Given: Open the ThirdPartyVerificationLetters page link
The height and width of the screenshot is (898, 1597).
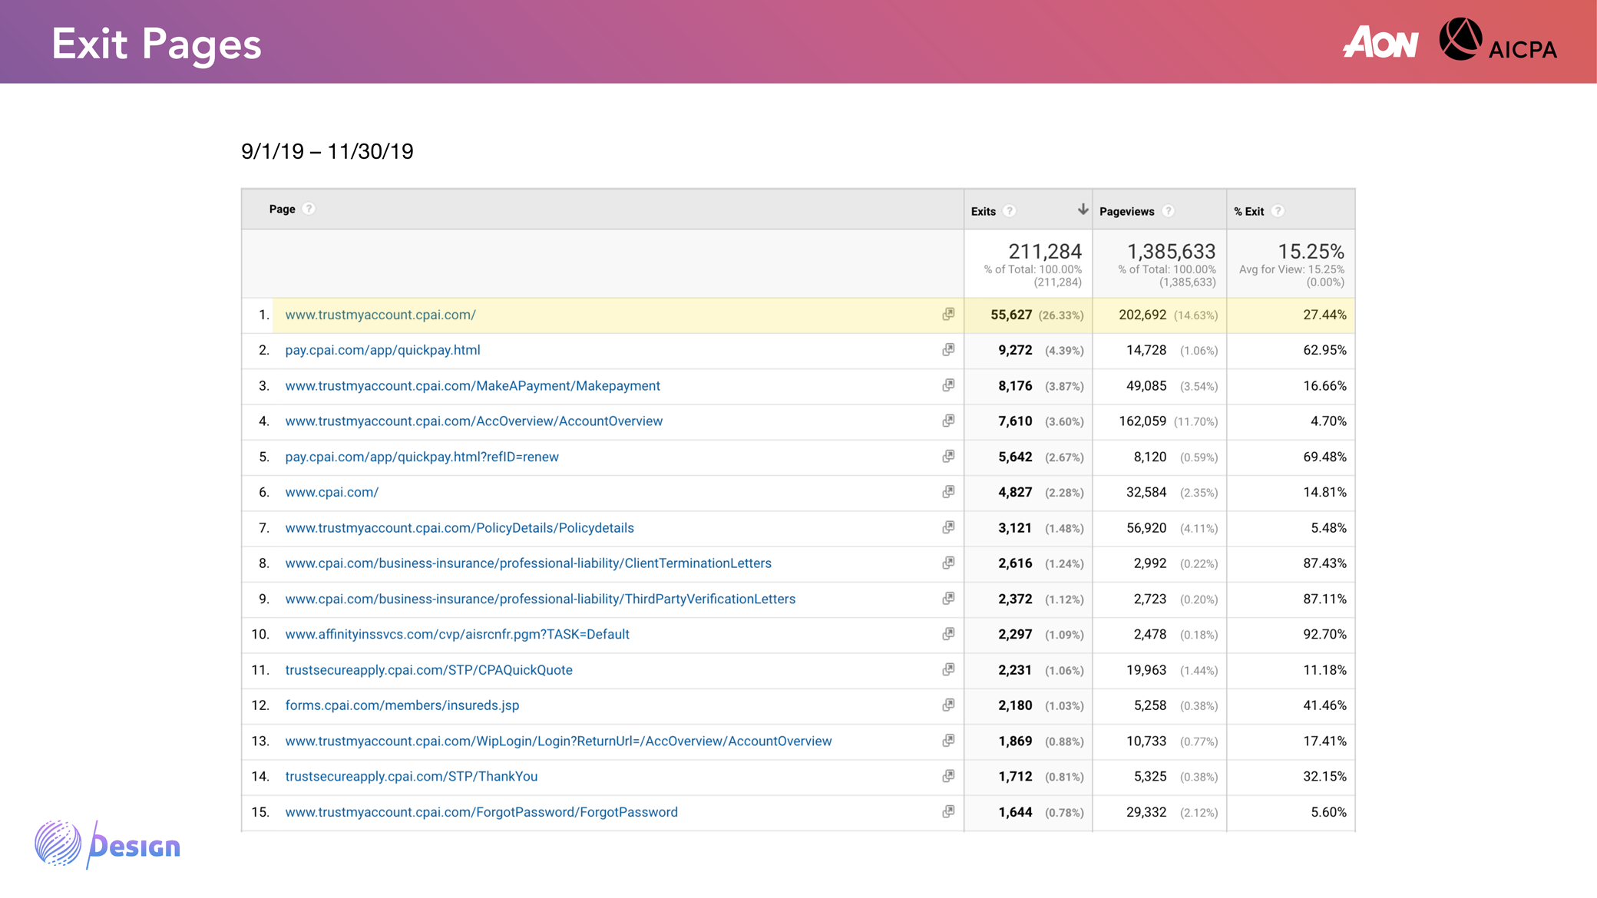Looking at the screenshot, I should point(540,599).
